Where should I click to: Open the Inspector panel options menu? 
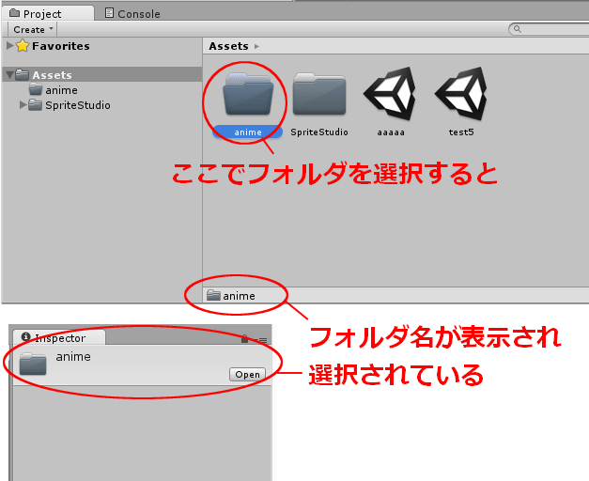click(261, 340)
